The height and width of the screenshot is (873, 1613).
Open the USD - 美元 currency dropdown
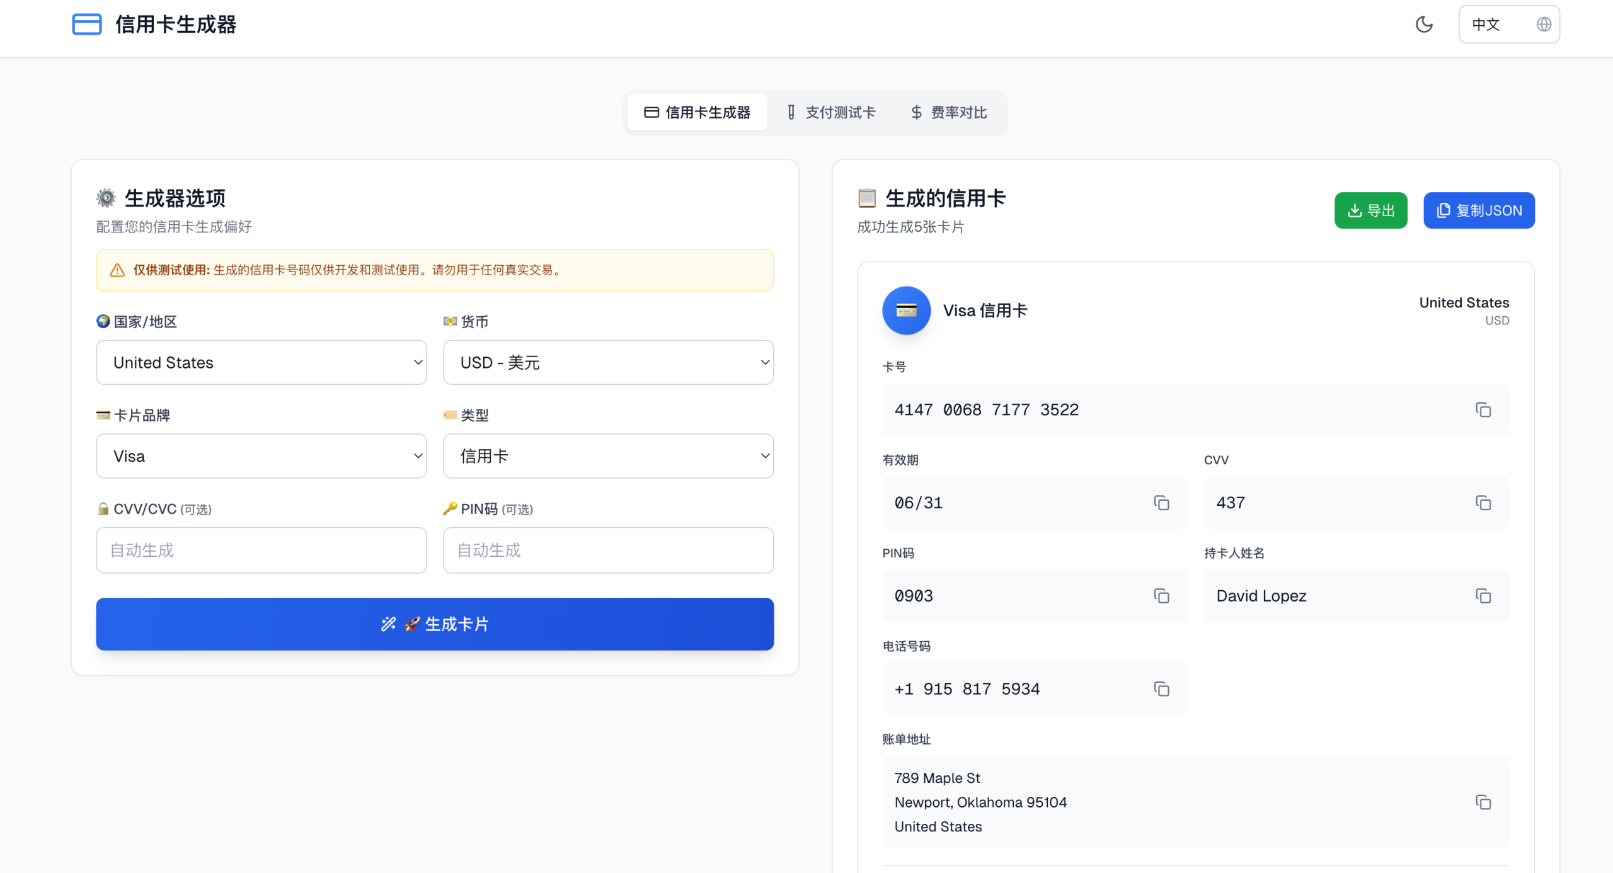tap(608, 363)
